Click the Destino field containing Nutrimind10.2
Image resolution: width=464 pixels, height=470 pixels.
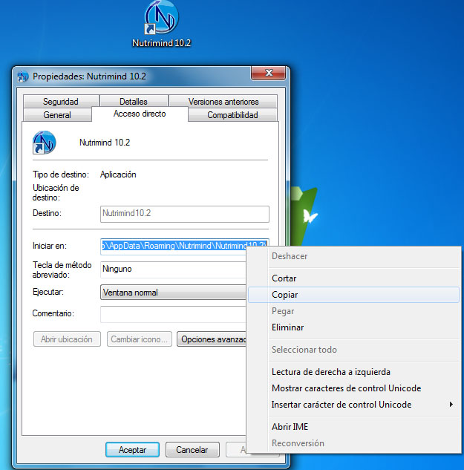coord(185,214)
